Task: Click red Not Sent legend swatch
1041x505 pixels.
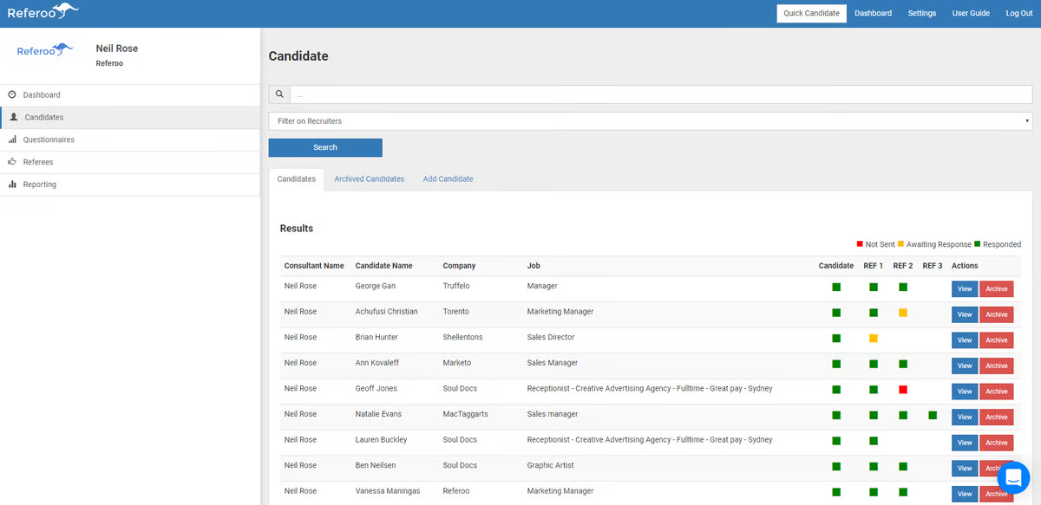Action: [x=860, y=244]
